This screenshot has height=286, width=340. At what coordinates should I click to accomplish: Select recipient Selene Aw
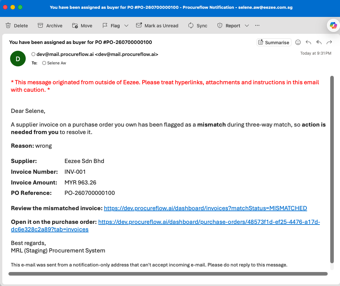pos(57,63)
